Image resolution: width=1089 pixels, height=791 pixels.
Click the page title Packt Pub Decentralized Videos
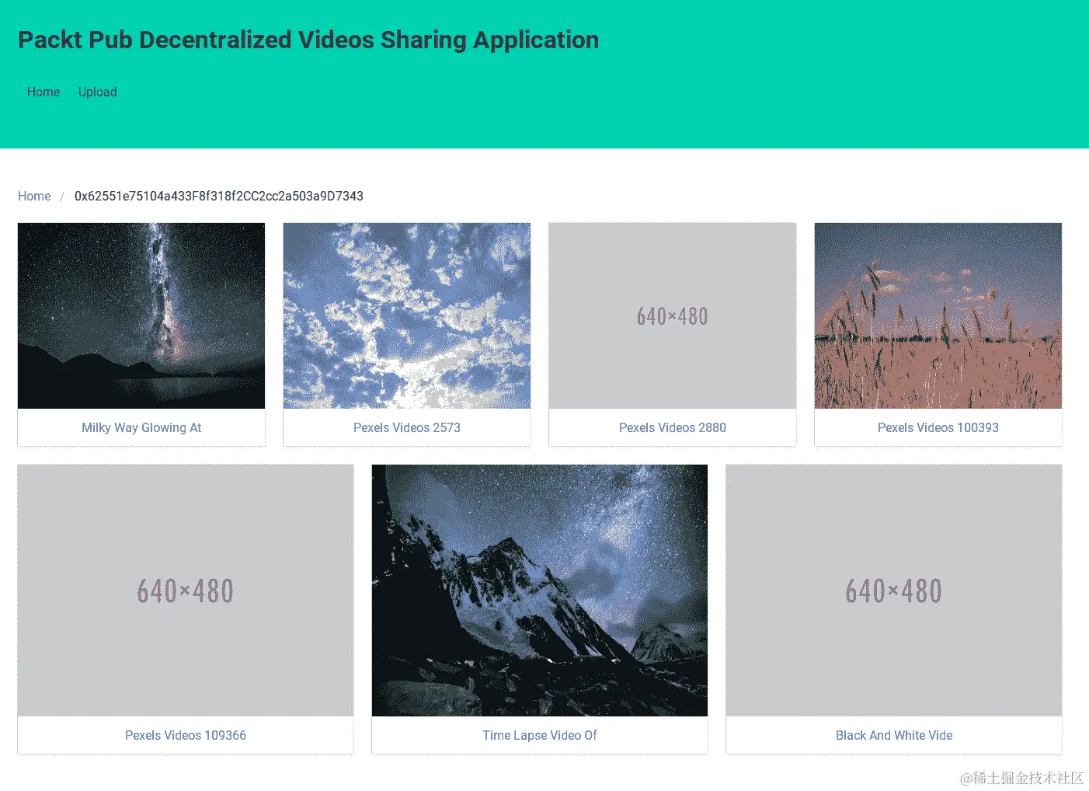tap(308, 40)
